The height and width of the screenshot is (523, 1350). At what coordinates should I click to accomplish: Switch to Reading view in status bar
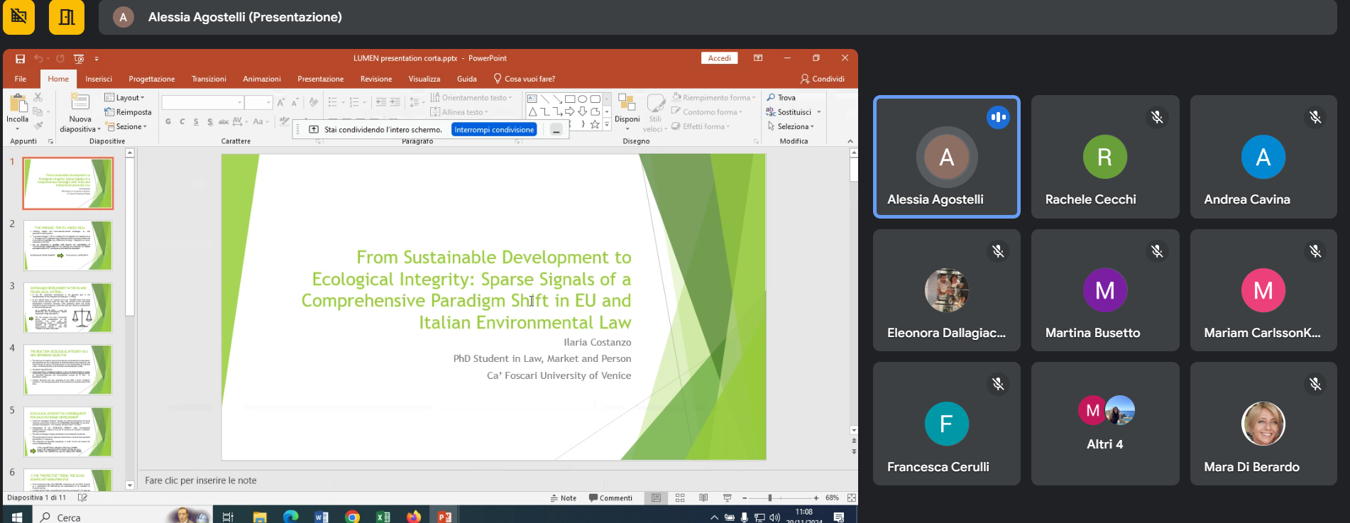(x=703, y=498)
